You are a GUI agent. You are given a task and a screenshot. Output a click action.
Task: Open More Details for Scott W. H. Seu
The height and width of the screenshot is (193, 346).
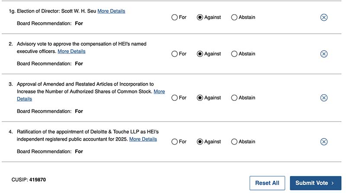pyautogui.click(x=111, y=11)
